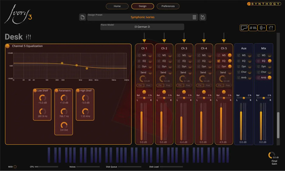The height and width of the screenshot is (171, 285).
Task: Click the Ch 5 balance slider
Action: coord(224,98)
